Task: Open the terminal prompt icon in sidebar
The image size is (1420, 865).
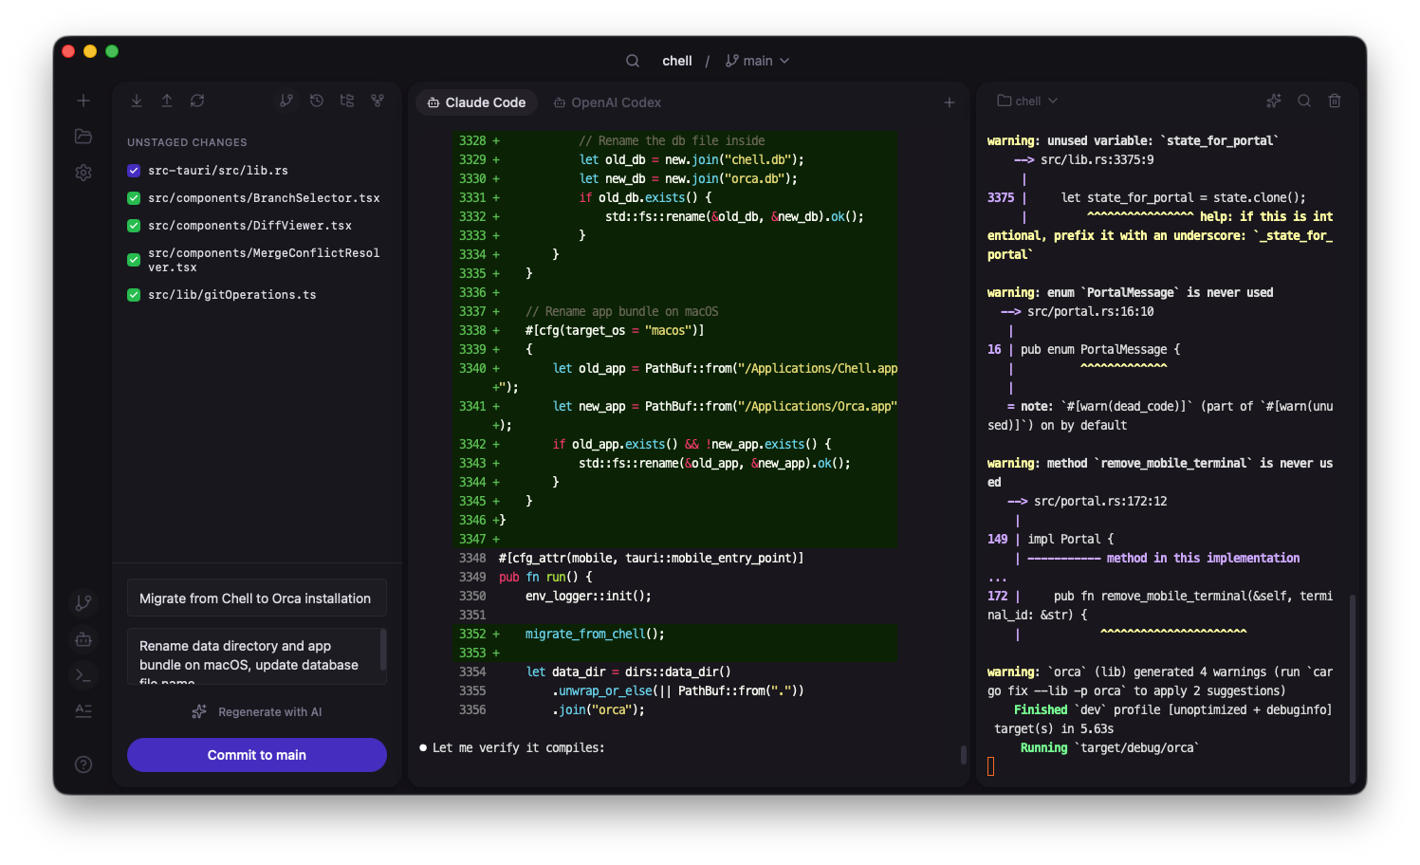Action: [x=83, y=675]
